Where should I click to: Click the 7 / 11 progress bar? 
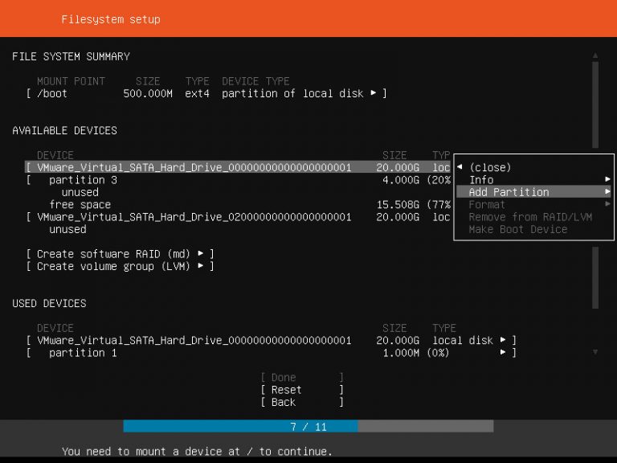point(308,426)
